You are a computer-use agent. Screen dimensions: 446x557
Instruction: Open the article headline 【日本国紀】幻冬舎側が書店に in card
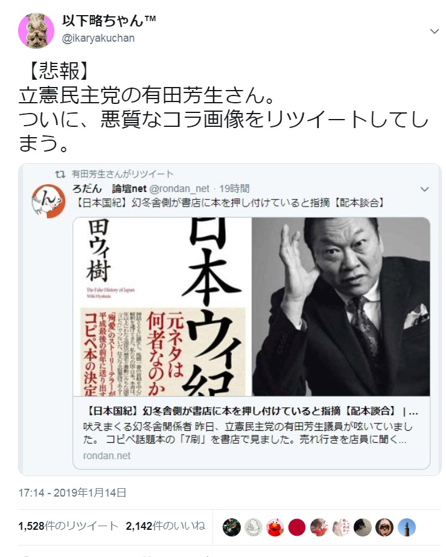(x=251, y=411)
